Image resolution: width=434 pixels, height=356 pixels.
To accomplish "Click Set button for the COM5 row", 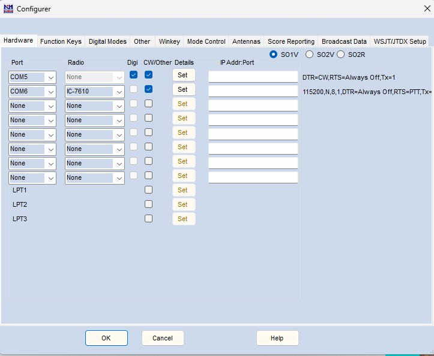I will (183, 75).
